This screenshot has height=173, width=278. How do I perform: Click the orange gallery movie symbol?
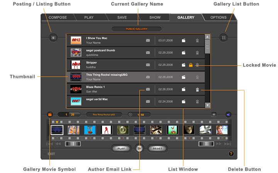point(50,114)
